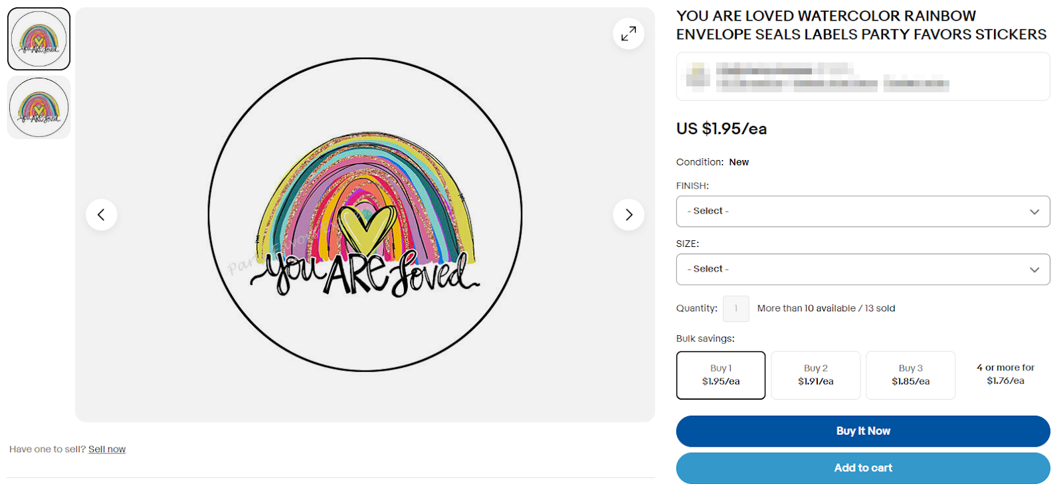Expand the product image to full view

pyautogui.click(x=628, y=33)
